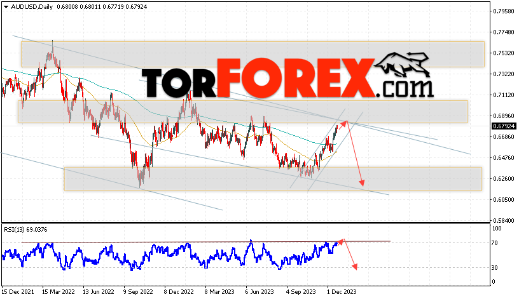Select the 0.77480 price axis label

click(x=504, y=32)
